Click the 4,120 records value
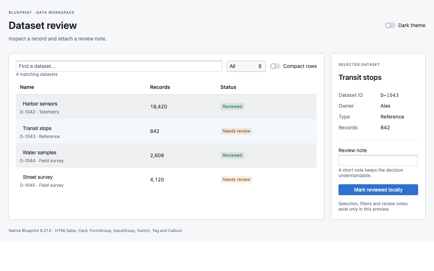434x271 pixels. tap(157, 180)
